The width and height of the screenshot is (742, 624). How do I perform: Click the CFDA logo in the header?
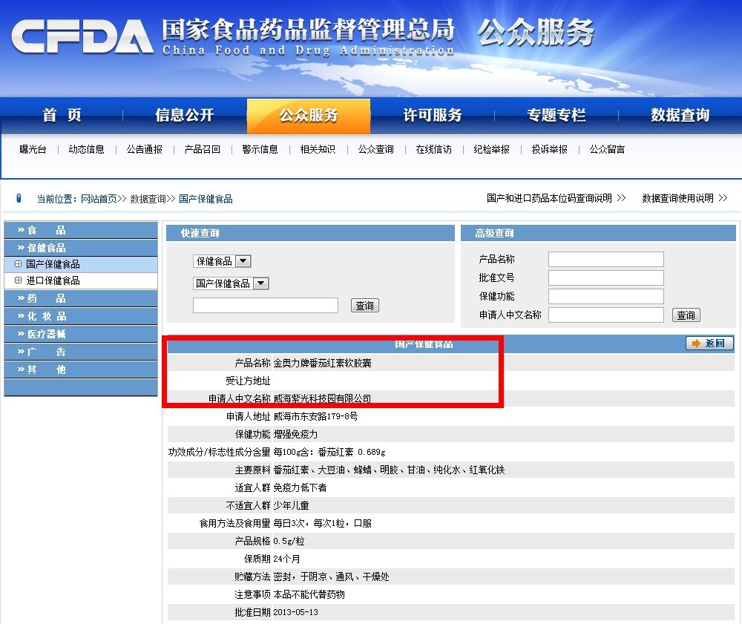tap(82, 36)
